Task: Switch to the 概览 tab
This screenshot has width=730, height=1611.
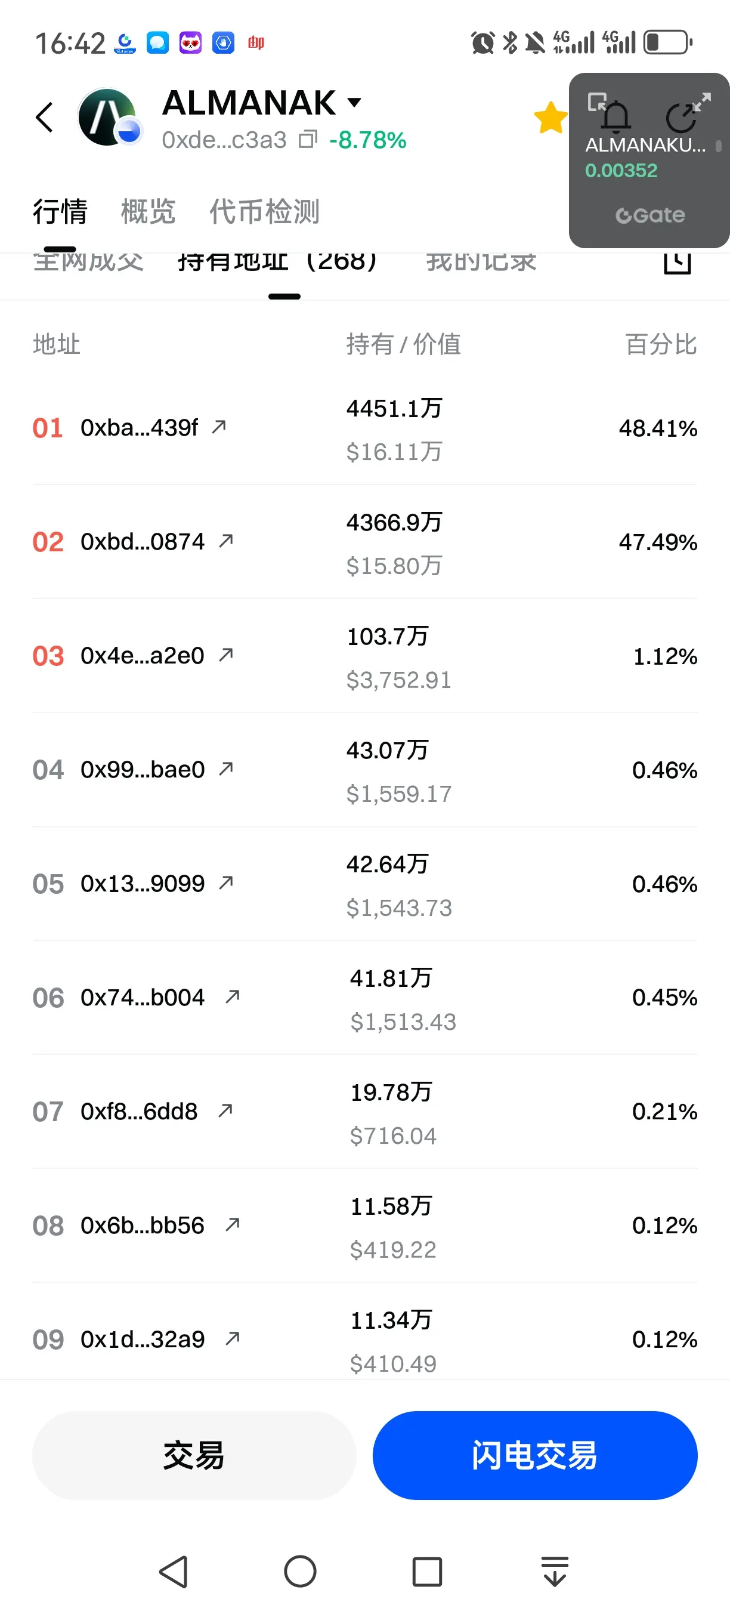Action: (x=148, y=211)
